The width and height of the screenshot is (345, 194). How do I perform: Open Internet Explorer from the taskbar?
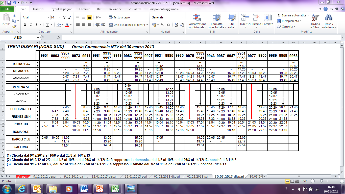(x=21, y=189)
